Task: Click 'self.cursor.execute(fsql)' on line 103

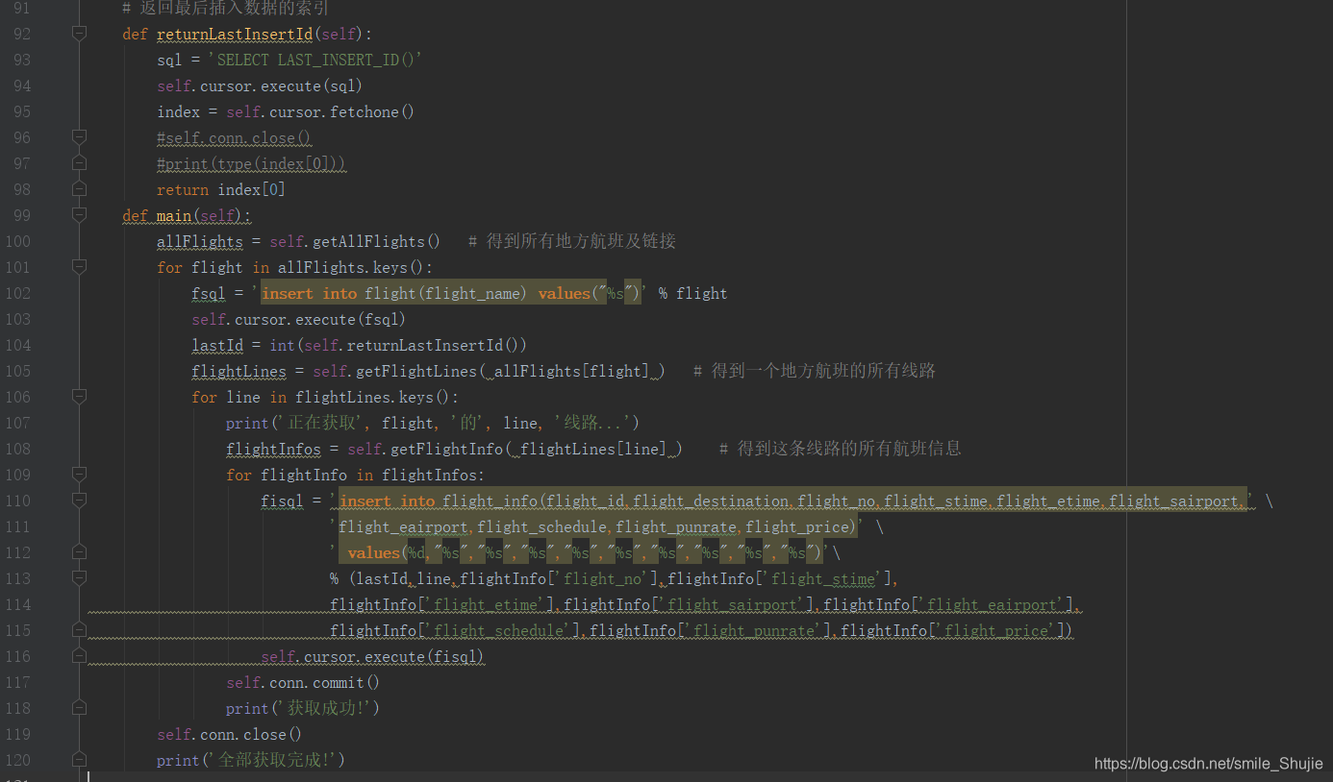Action: click(298, 319)
